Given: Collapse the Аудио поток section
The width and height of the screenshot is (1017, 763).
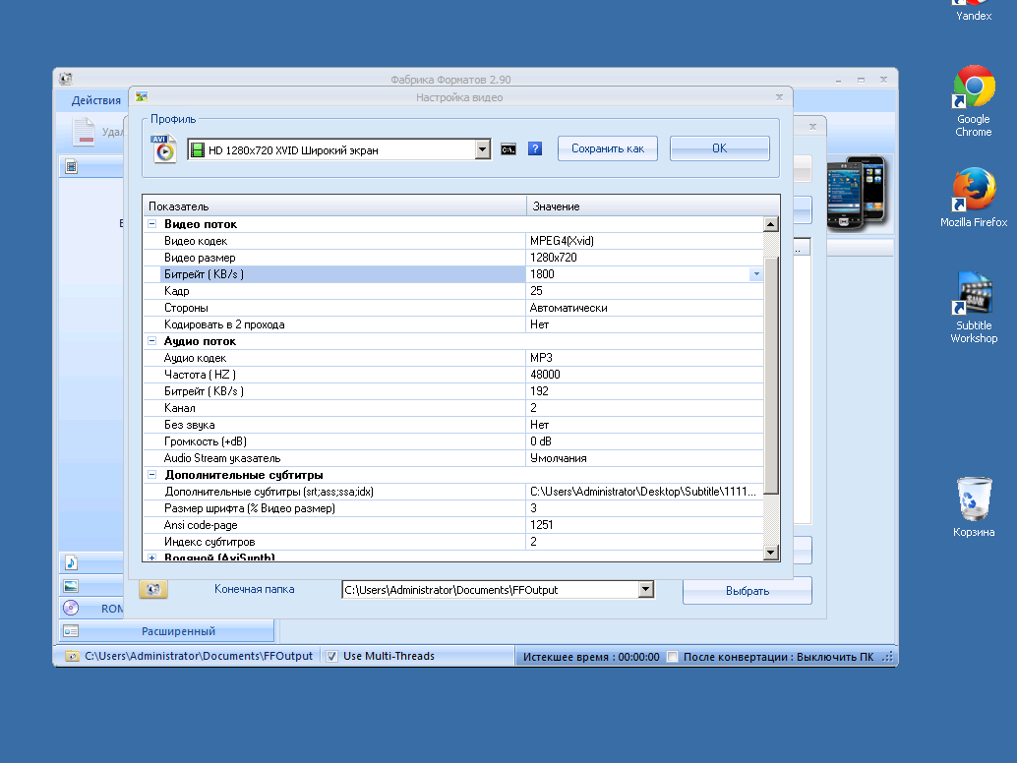Looking at the screenshot, I should coord(152,341).
